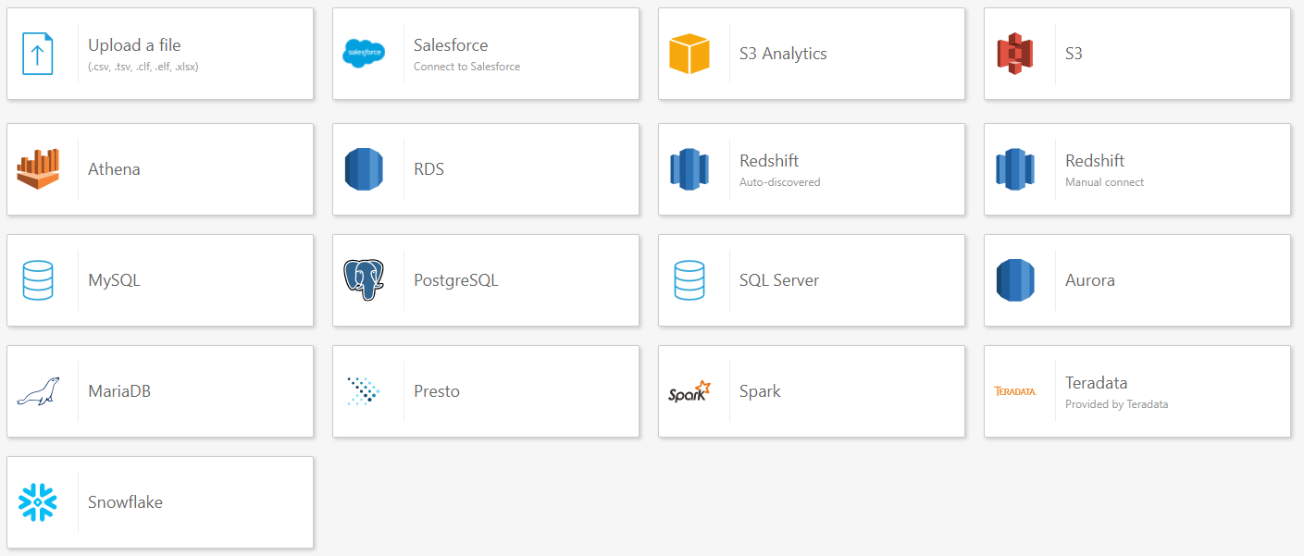Choose the PostgreSQL label

coord(456,280)
